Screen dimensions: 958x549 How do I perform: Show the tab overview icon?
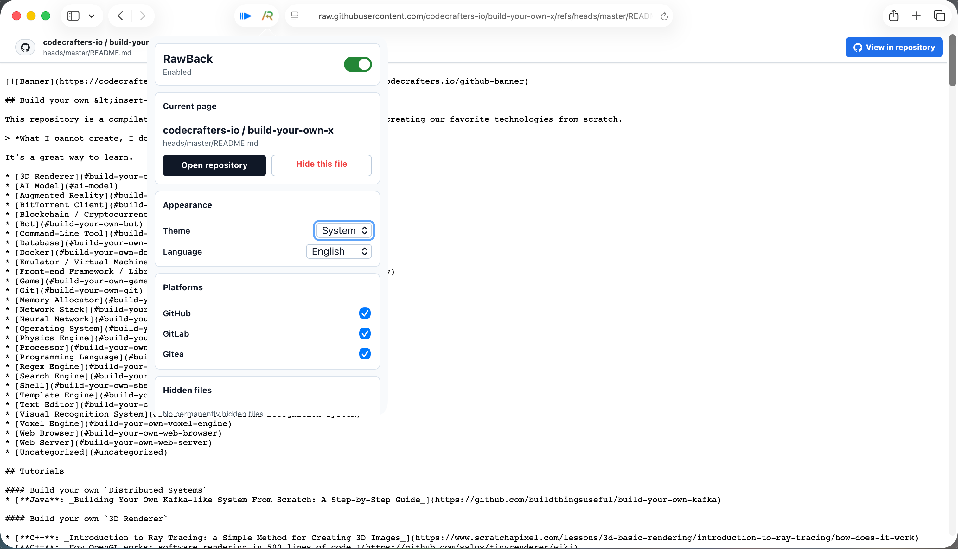(x=940, y=16)
